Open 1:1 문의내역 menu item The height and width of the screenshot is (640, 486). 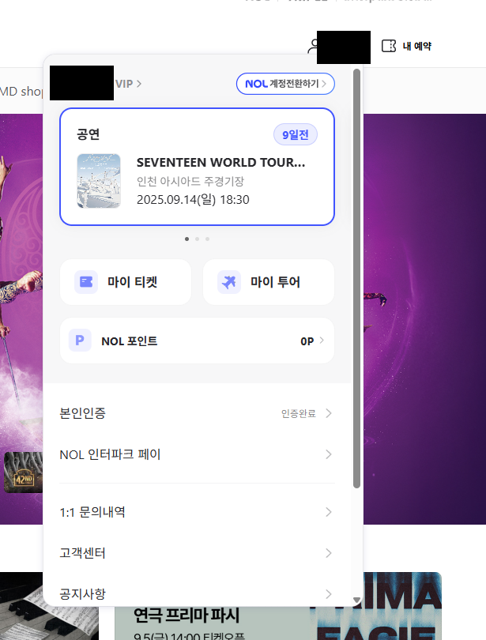tap(92, 512)
